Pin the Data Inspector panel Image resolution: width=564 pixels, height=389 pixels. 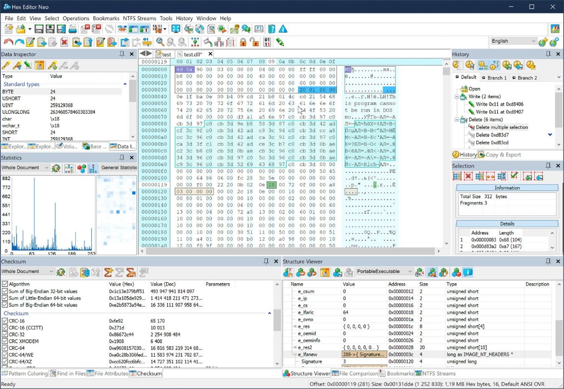[122, 54]
